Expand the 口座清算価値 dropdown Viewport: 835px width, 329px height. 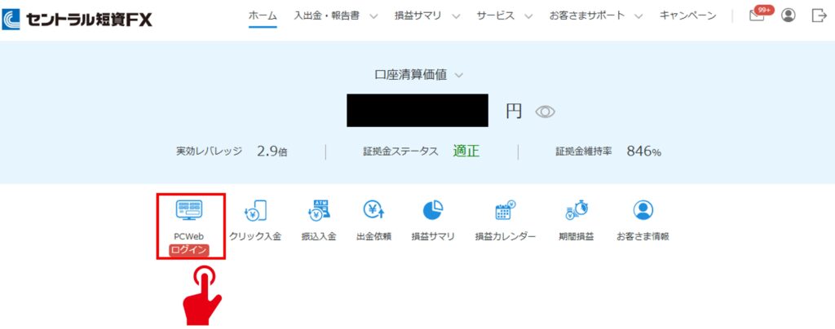418,74
